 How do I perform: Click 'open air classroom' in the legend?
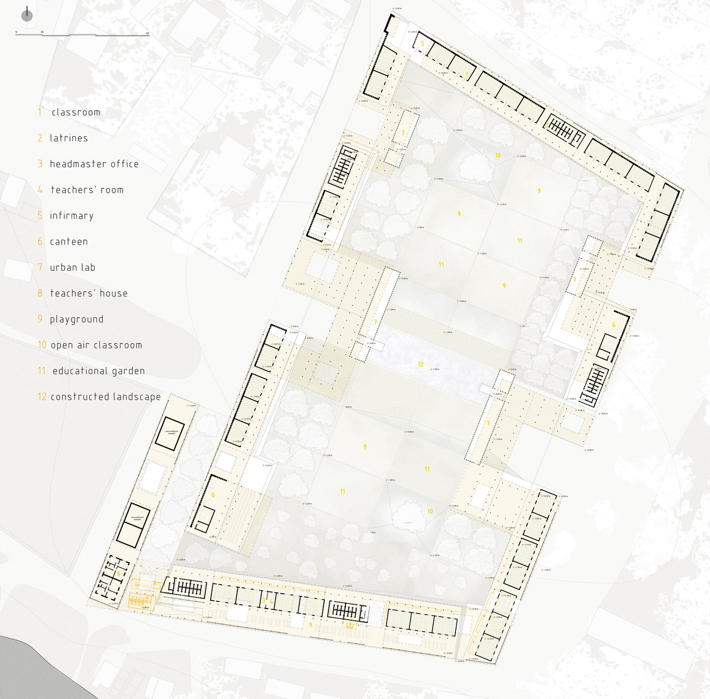click(96, 345)
